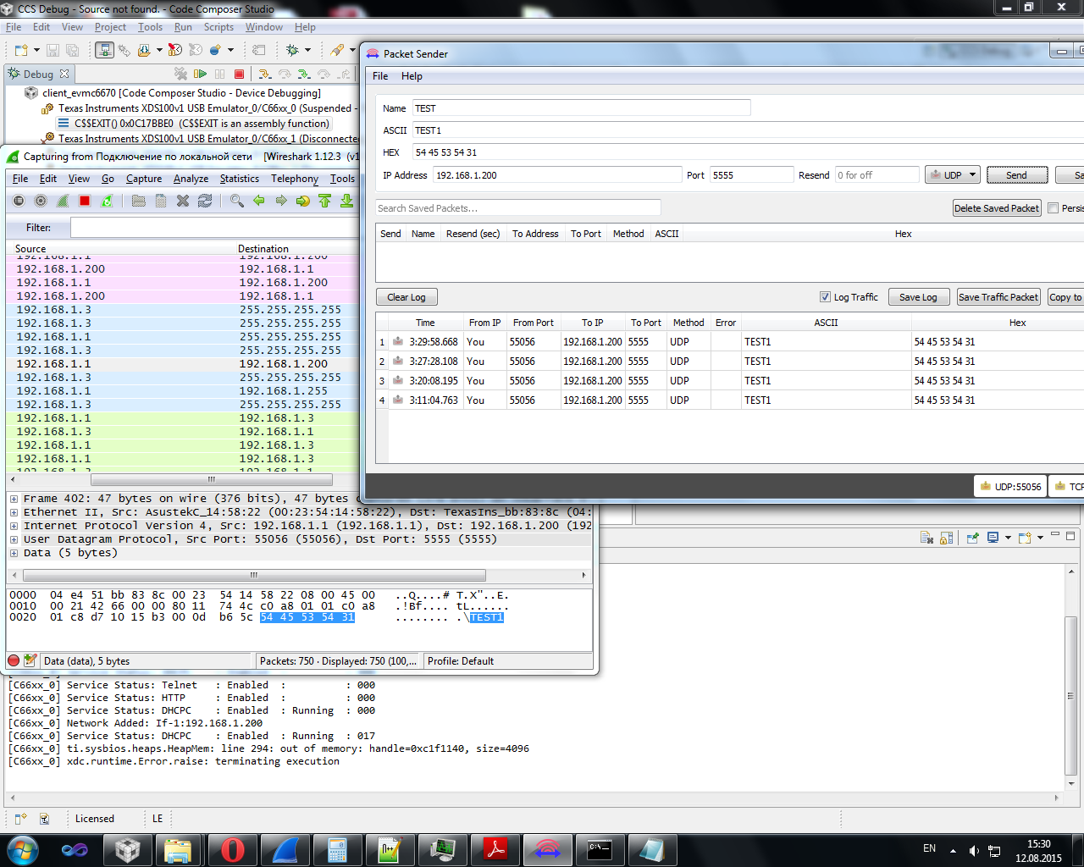Image resolution: width=1084 pixels, height=867 pixels.
Task: Click Wireshark's go to packet number icon
Action: [x=303, y=201]
